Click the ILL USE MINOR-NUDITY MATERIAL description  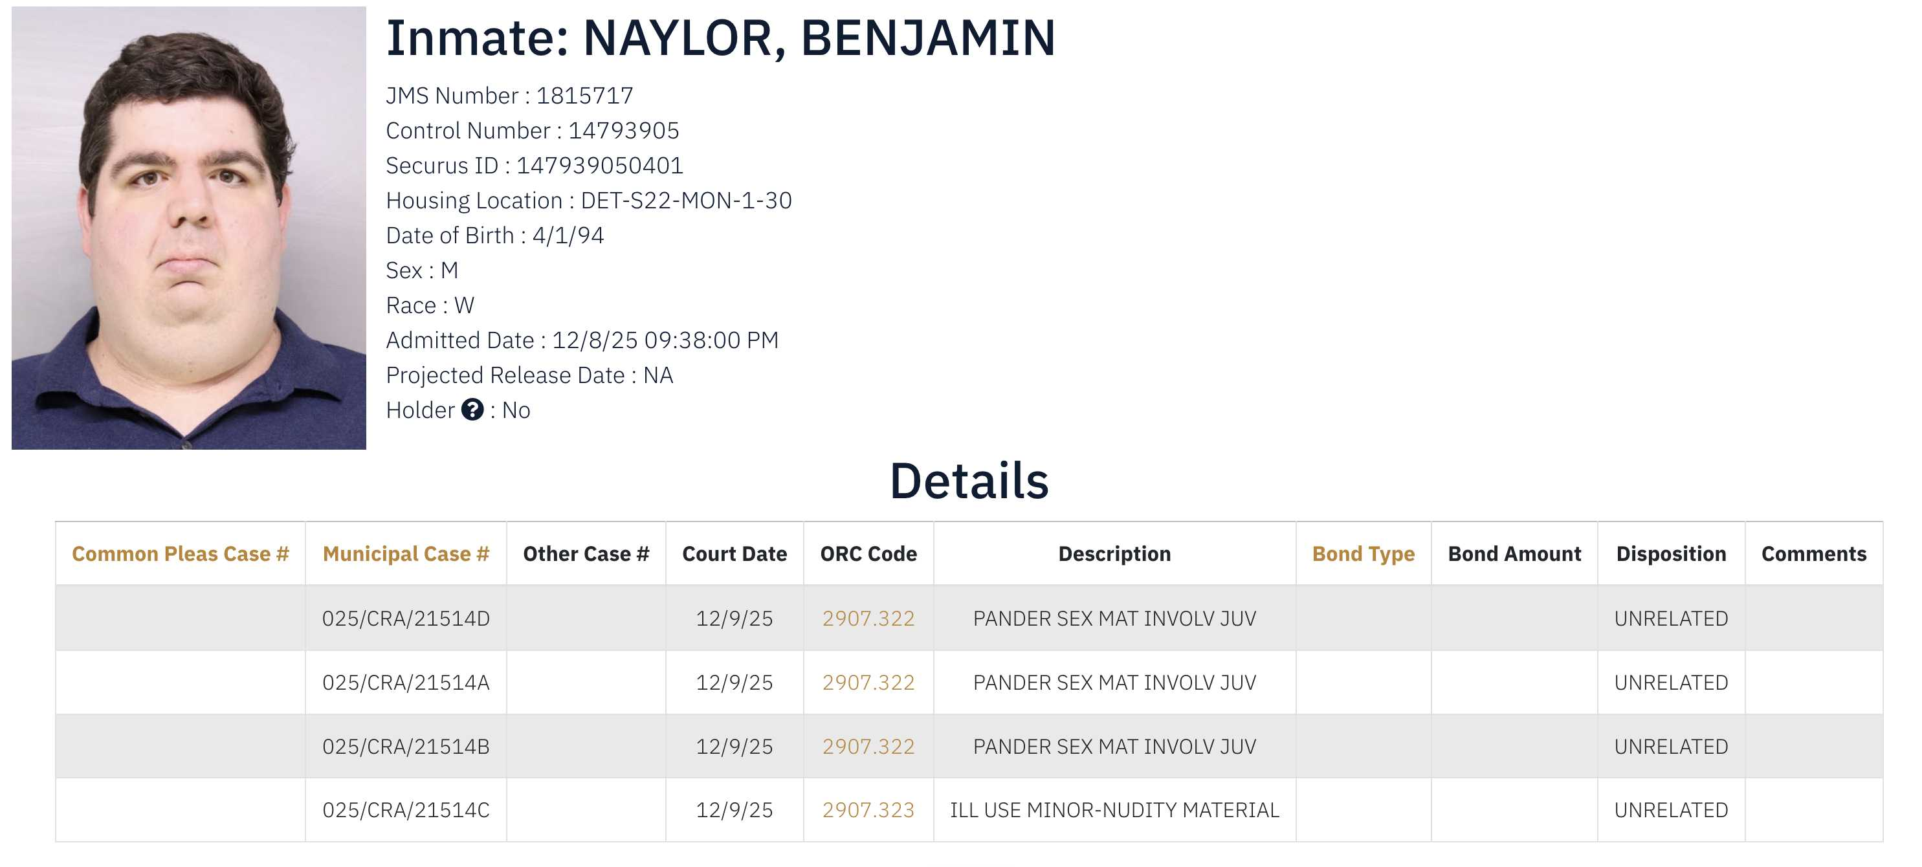[1114, 809]
